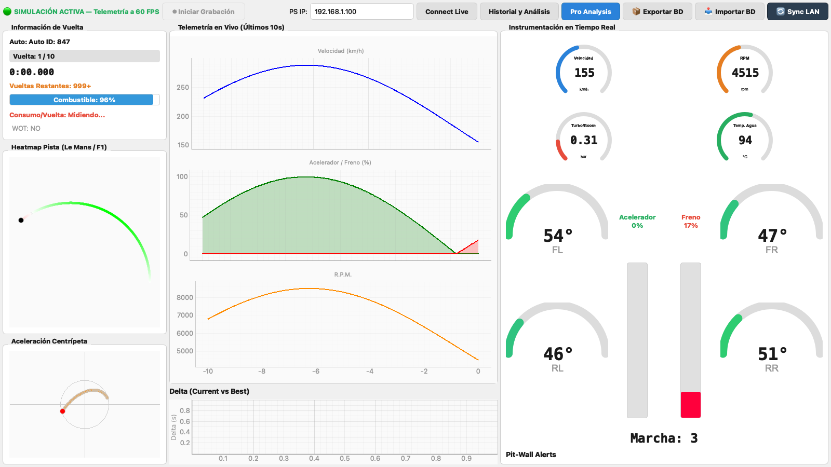Viewport: 831px width, 467px height.
Task: Click the Exportar BD button label
Action: click(663, 11)
